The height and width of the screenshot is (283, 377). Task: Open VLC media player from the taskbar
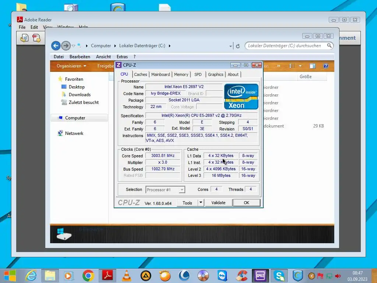tap(127, 276)
